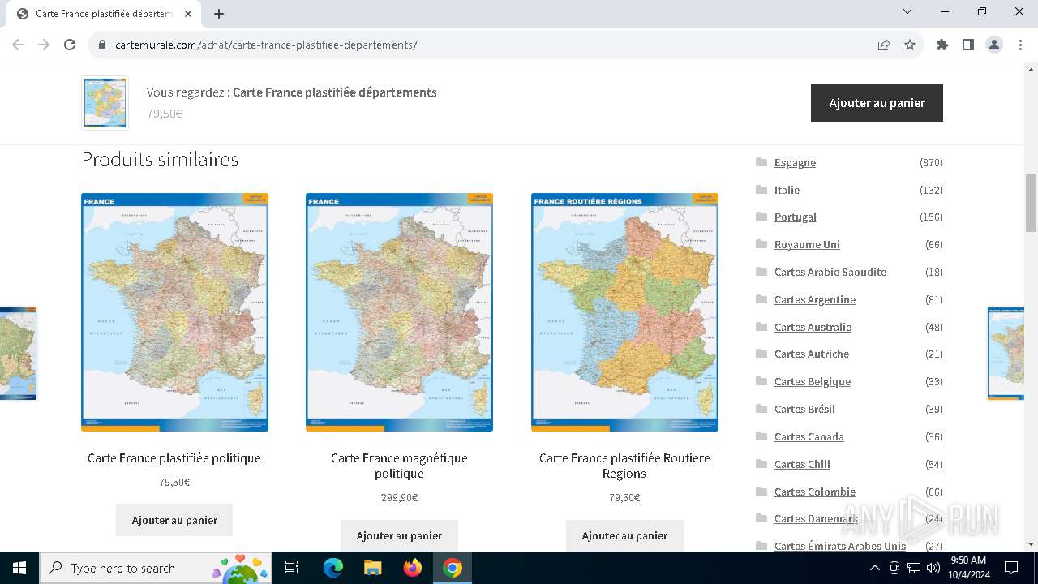This screenshot has width=1038, height=584.
Task: Click the browser forward arrow
Action: [x=44, y=45]
